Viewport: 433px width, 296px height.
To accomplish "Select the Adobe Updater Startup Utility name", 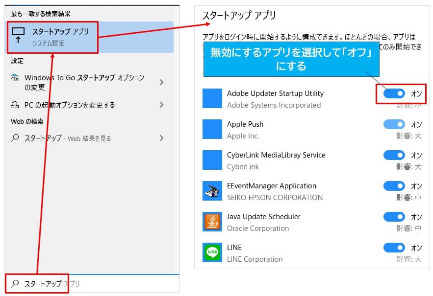I will tap(275, 93).
